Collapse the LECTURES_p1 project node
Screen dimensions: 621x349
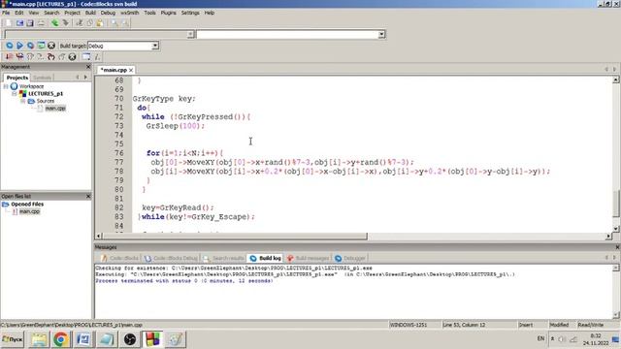pos(15,94)
